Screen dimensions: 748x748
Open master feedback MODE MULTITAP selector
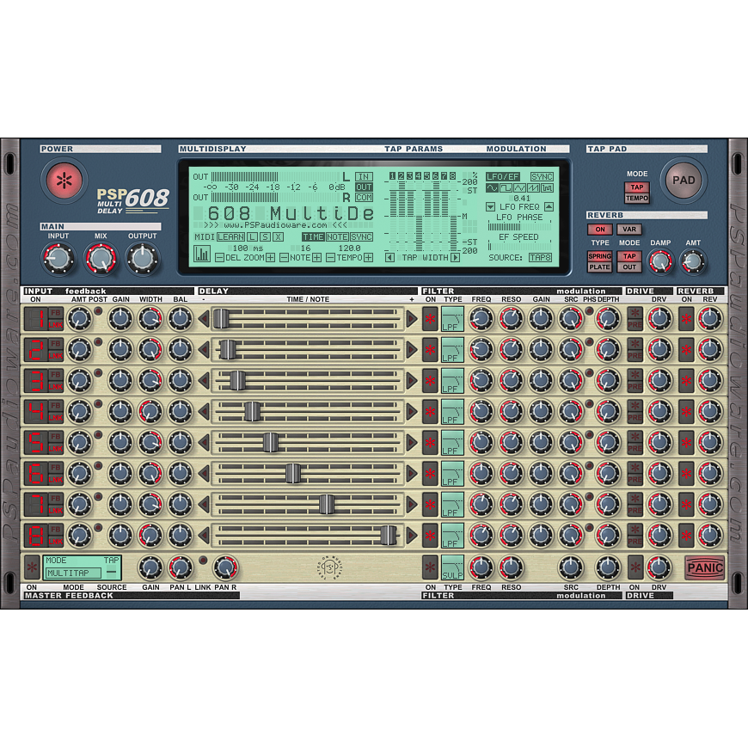[x=75, y=573]
